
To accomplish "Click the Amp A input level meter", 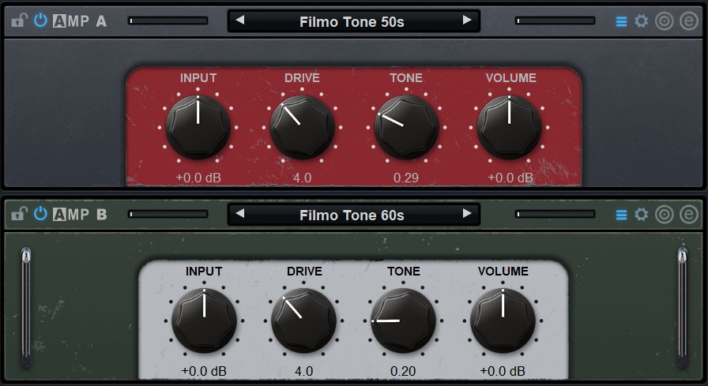I will click(x=164, y=21).
